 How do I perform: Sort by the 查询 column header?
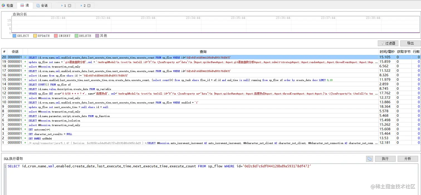(x=203, y=52)
